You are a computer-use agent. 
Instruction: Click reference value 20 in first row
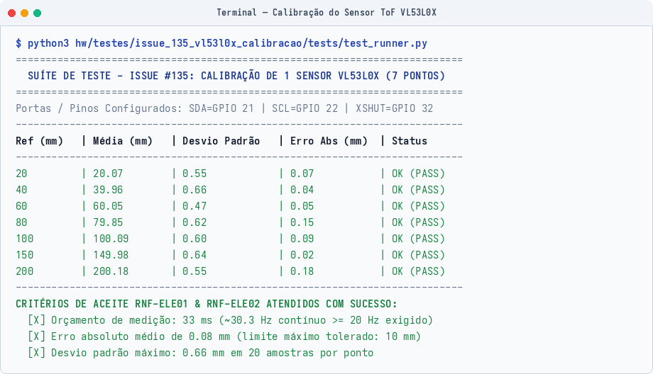tap(22, 174)
